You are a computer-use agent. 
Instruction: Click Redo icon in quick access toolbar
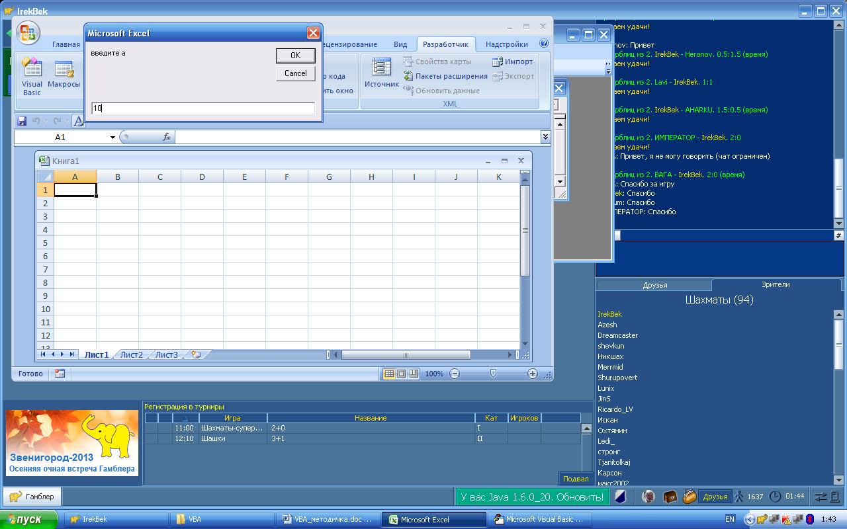(x=57, y=121)
